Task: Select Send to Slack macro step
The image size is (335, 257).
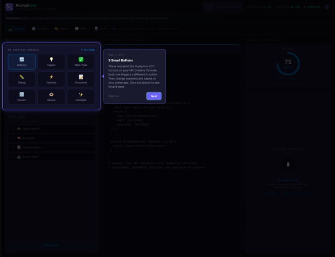Action: (x=51, y=157)
